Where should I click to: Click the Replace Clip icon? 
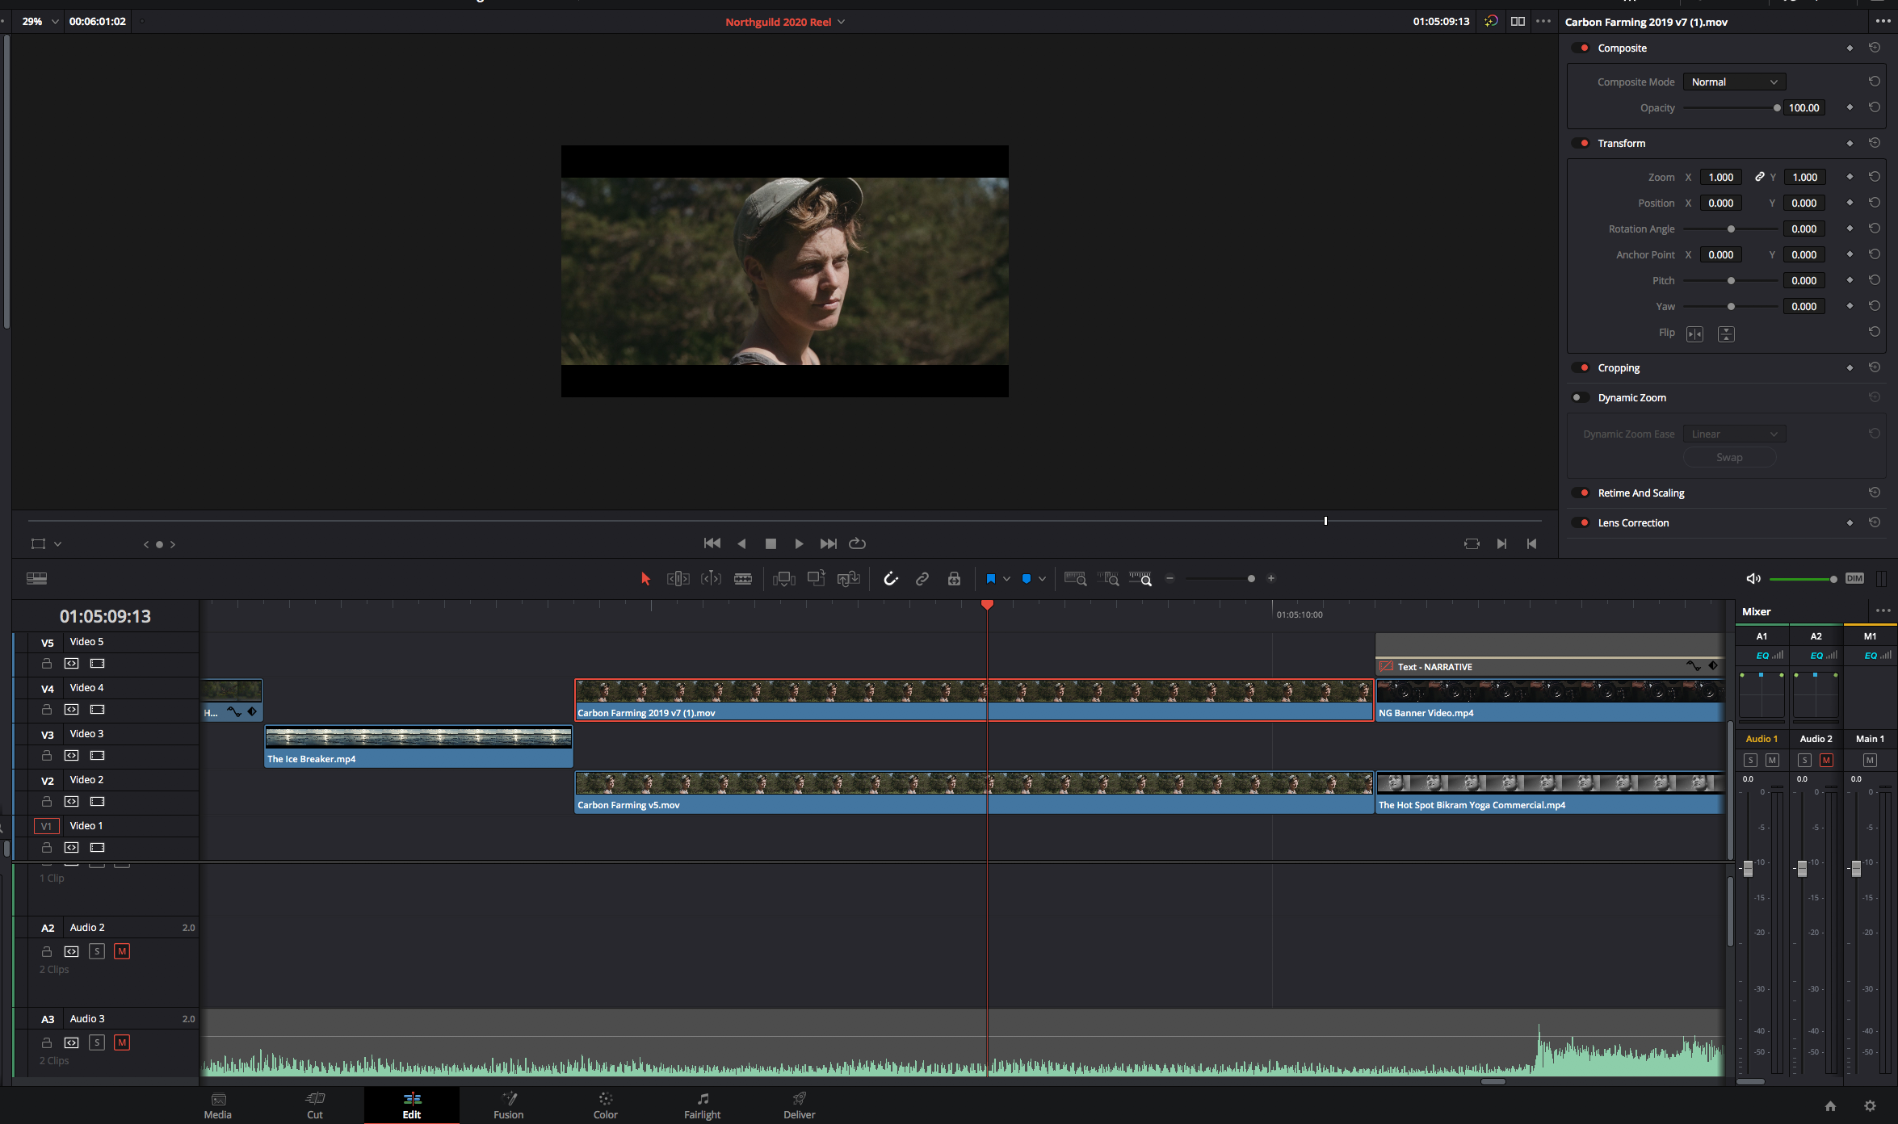849,579
